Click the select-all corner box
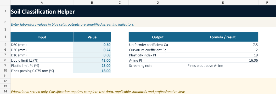 point(5,2)
